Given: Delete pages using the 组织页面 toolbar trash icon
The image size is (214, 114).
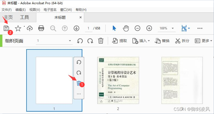Looking at the screenshot, I should pyautogui.click(x=101, y=41).
